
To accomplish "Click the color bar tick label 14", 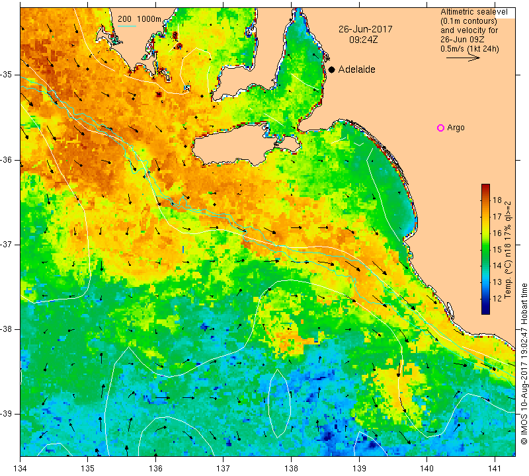I will (x=497, y=266).
